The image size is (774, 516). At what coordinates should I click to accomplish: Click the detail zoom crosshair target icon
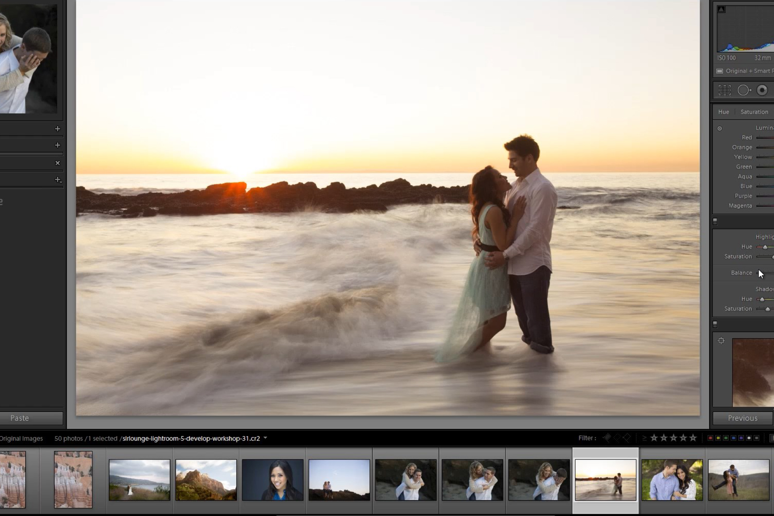click(721, 341)
